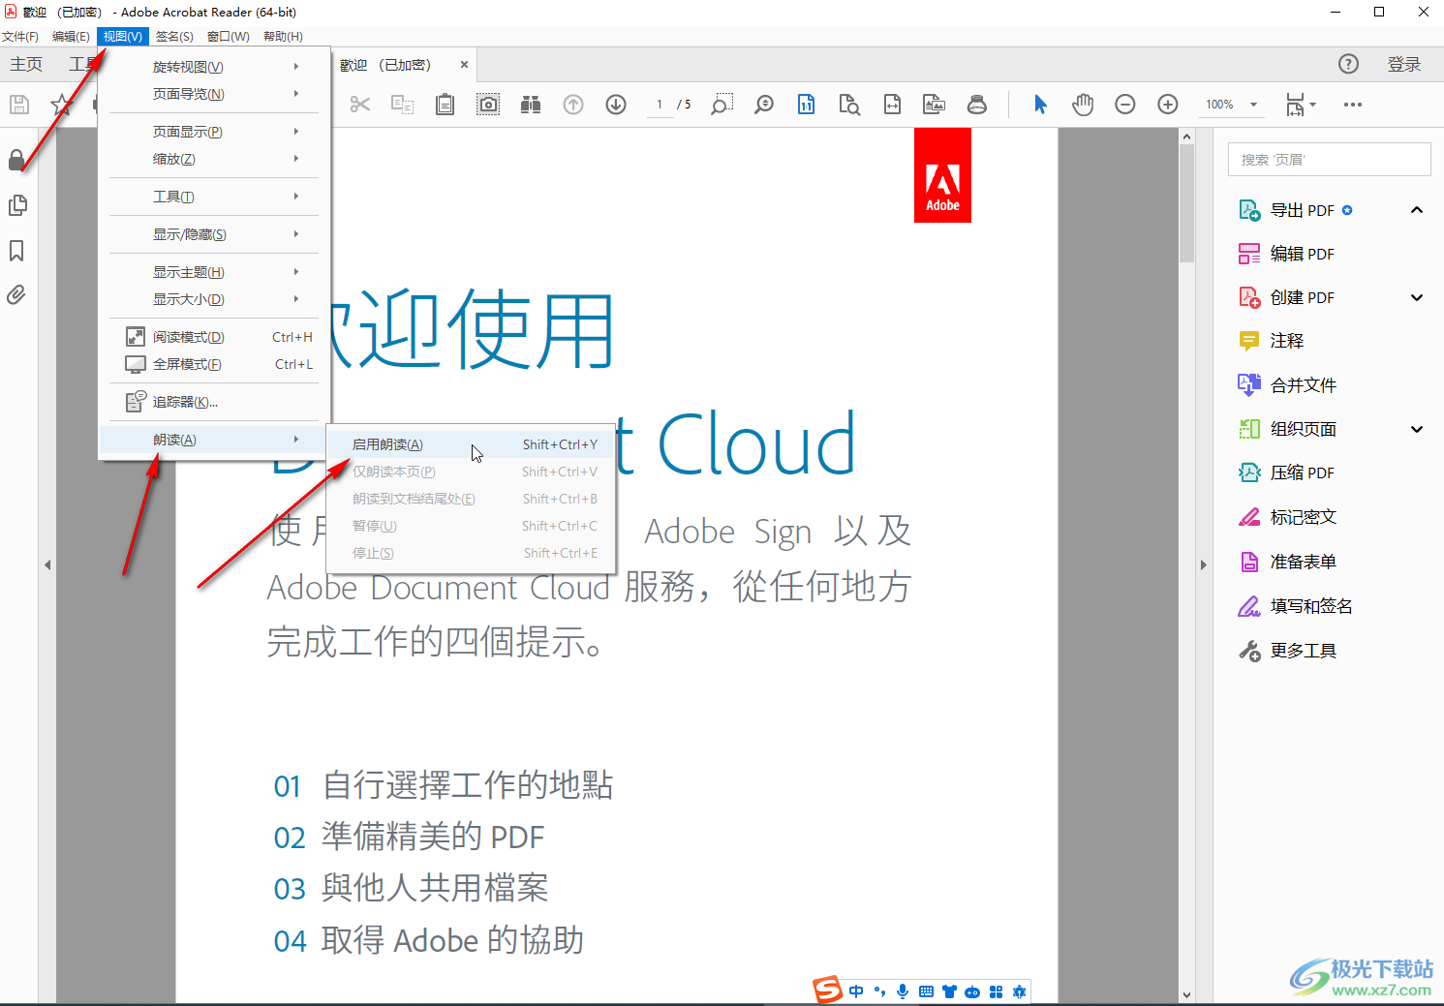Collapse the right tools pane arrow
The width and height of the screenshot is (1444, 1006).
(x=1204, y=564)
